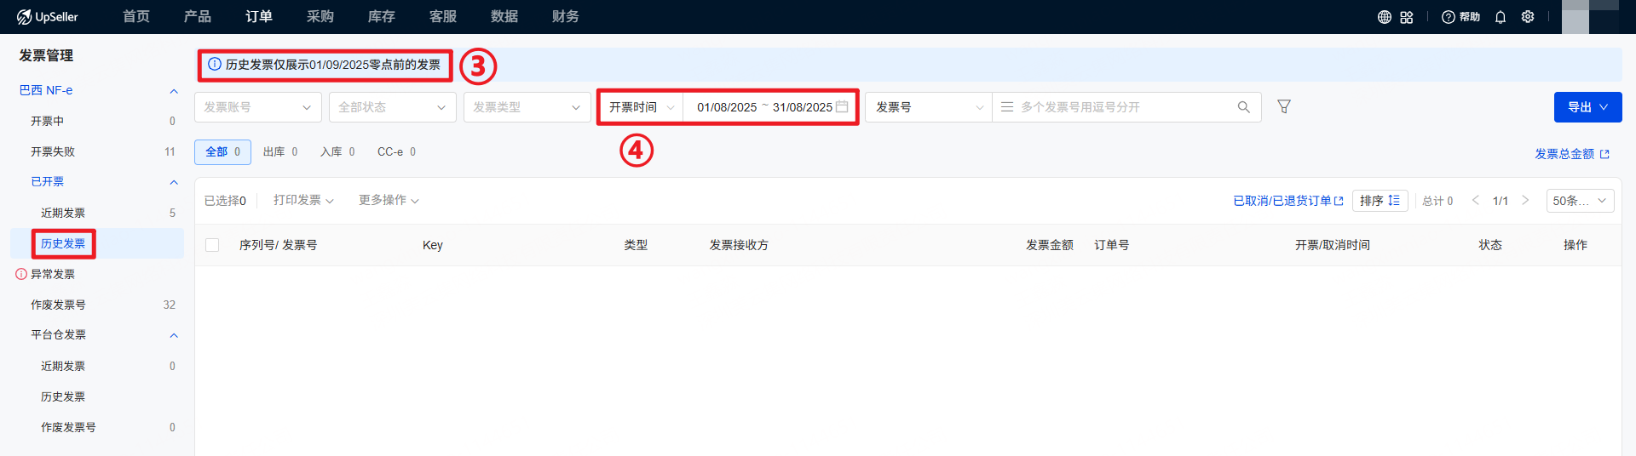
Task: Click the calendar icon in date range
Action: point(842,107)
